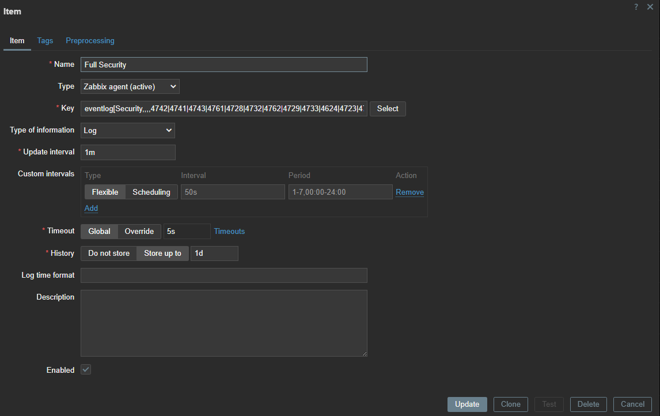
Task: Open the help question mark icon
Action: [636, 7]
